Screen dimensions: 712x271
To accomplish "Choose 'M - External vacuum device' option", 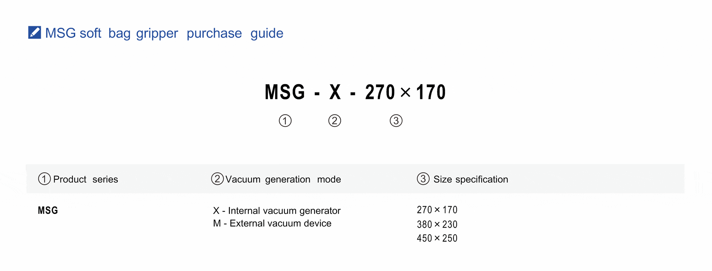I will tap(272, 223).
